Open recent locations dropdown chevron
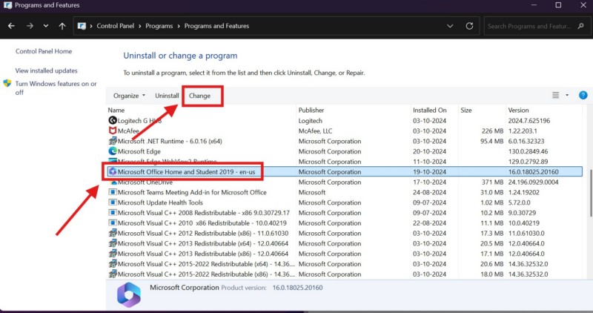The image size is (593, 313). 46,26
